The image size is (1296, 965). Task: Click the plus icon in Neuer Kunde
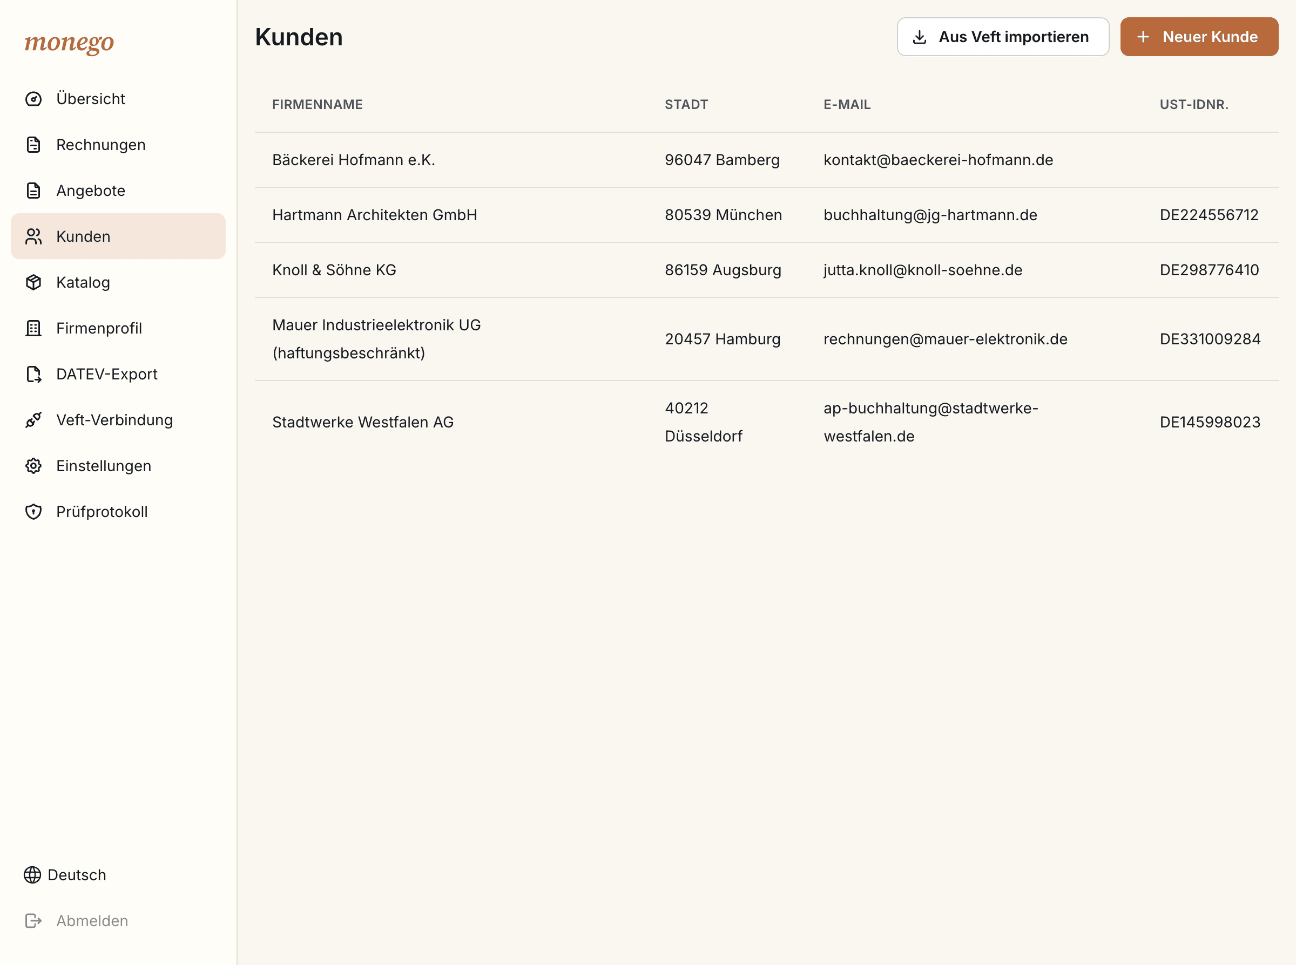coord(1143,37)
